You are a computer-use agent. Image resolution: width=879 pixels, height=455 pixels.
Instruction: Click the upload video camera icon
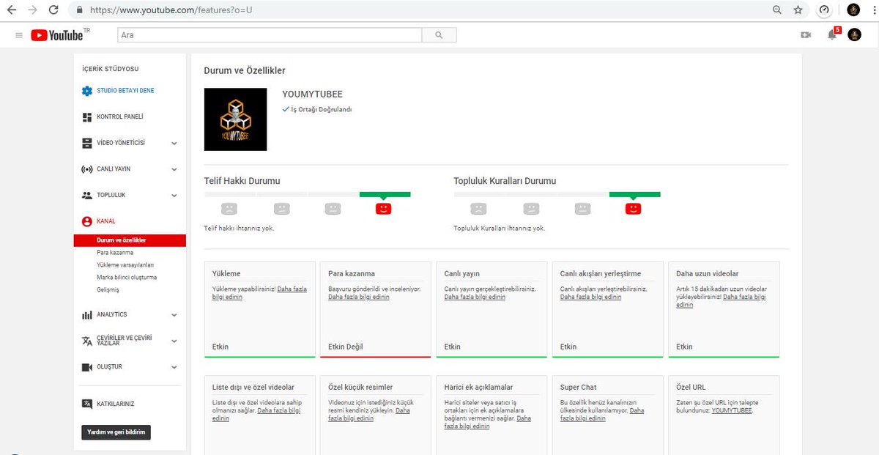coord(806,34)
